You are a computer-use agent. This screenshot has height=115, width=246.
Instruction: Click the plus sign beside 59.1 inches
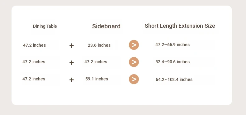pos(72,80)
